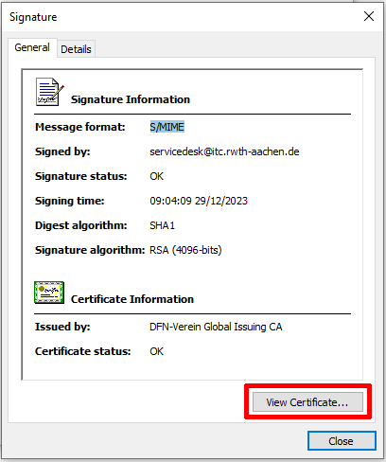The width and height of the screenshot is (386, 462).
Task: Click the Signature algorithm label
Action: pyautogui.click(x=90, y=250)
